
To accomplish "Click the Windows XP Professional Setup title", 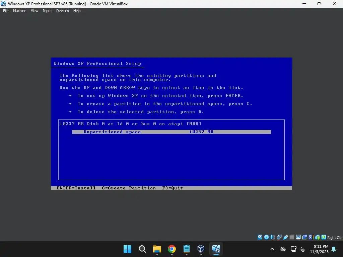I will pos(97,64).
